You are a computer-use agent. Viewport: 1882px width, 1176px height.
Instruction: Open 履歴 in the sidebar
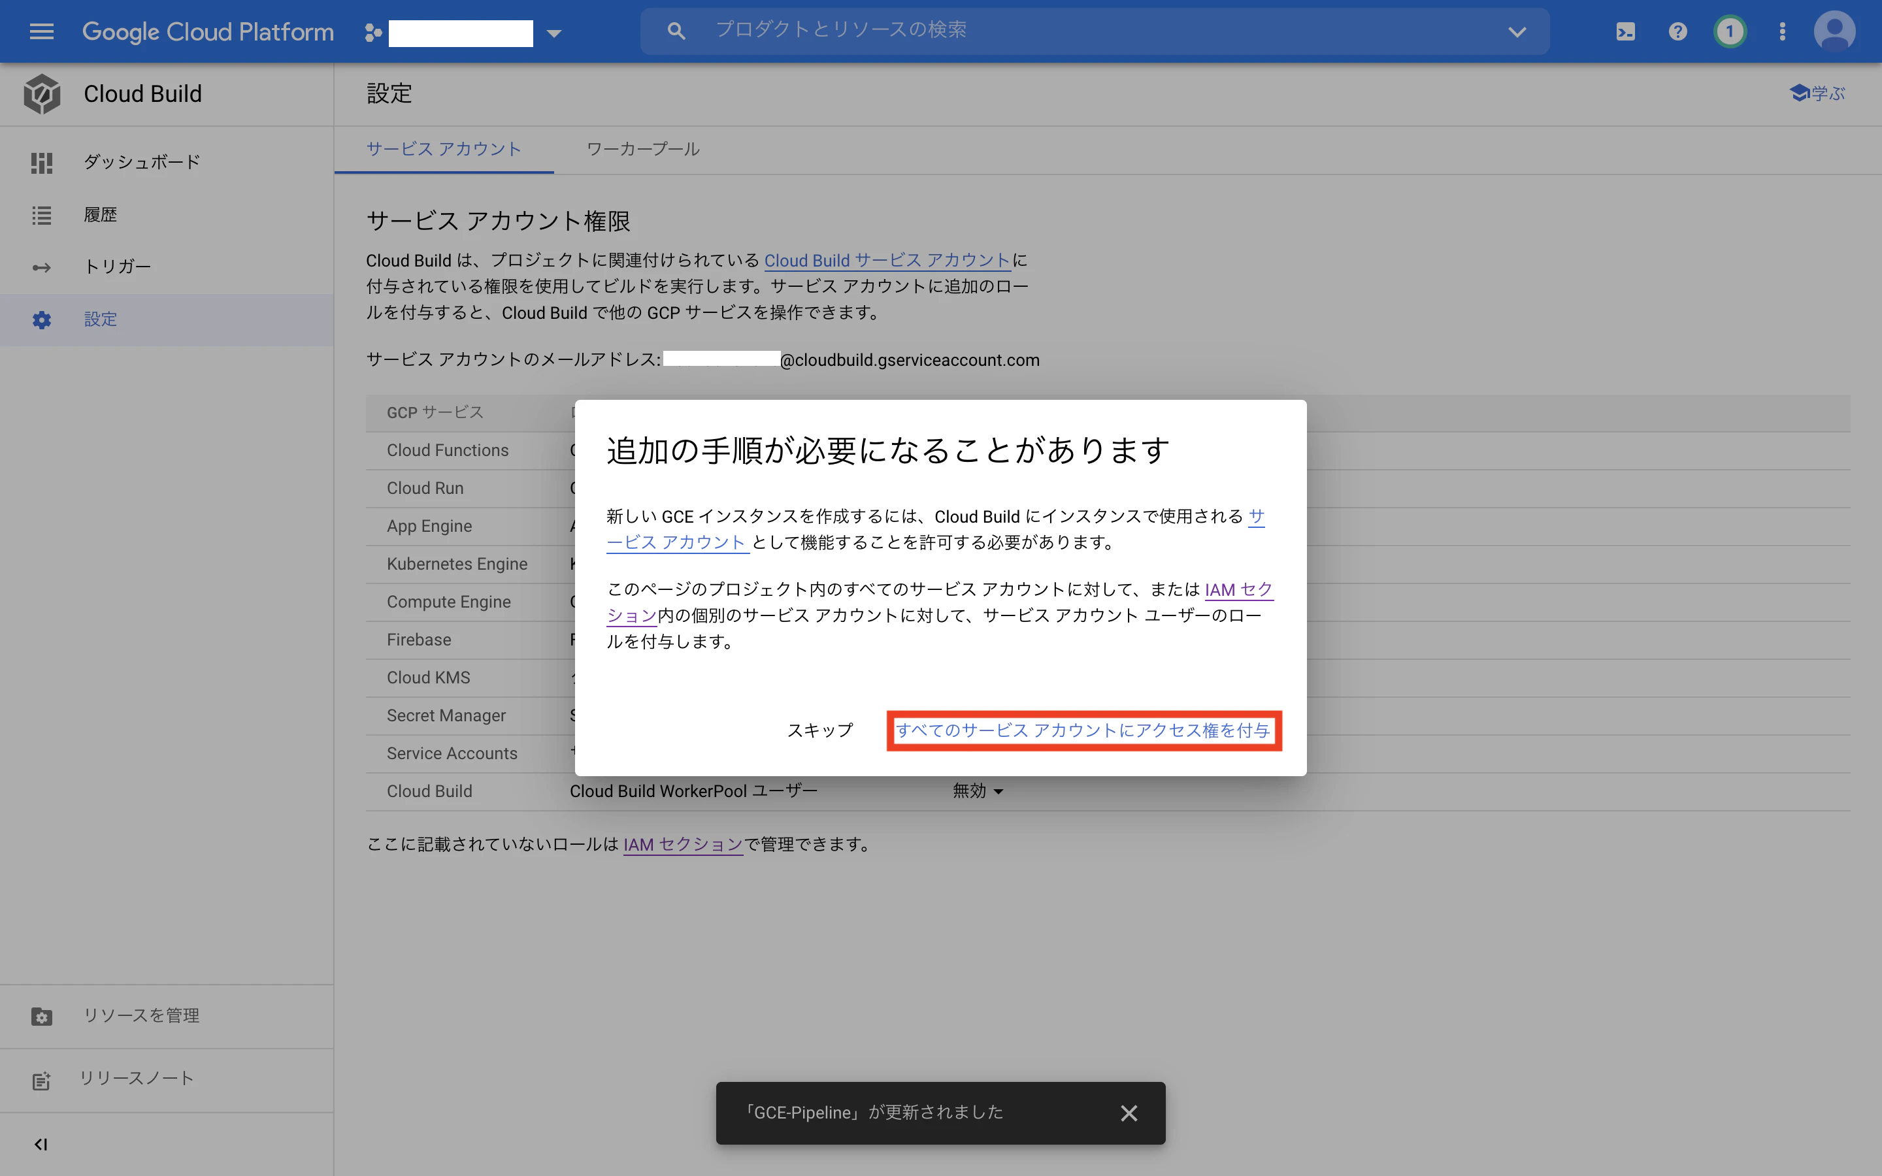point(167,215)
